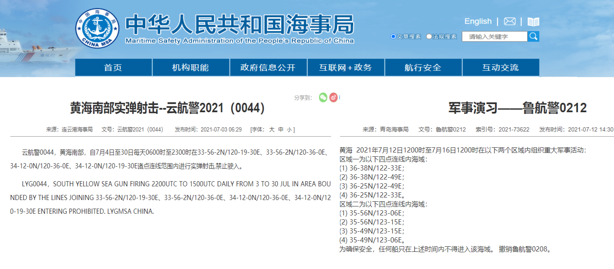Share article via WeChat icon
Screen dimensions: 614x269
[323, 98]
